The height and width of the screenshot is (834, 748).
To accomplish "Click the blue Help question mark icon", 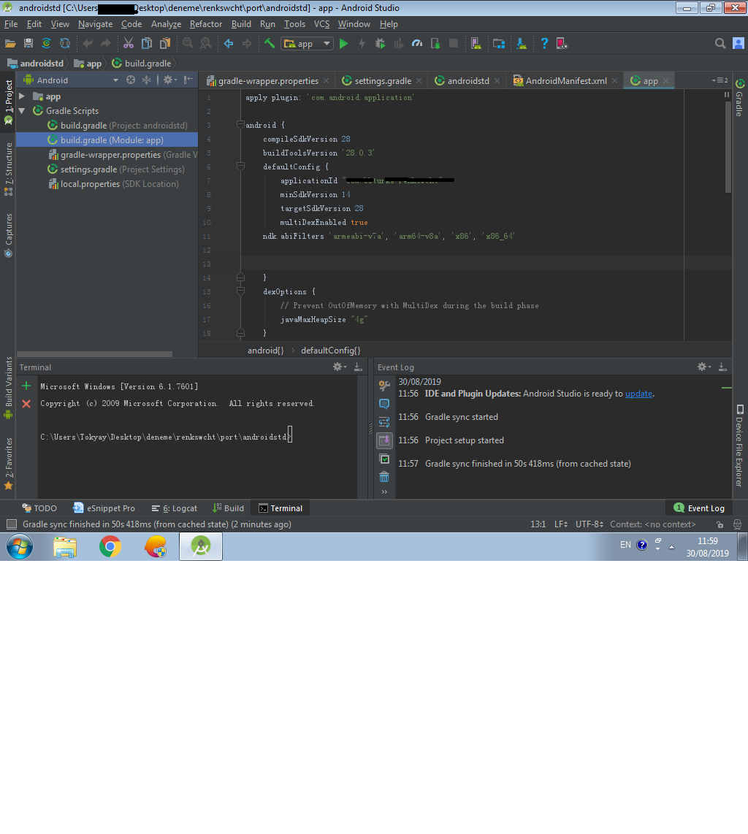I will click(543, 44).
